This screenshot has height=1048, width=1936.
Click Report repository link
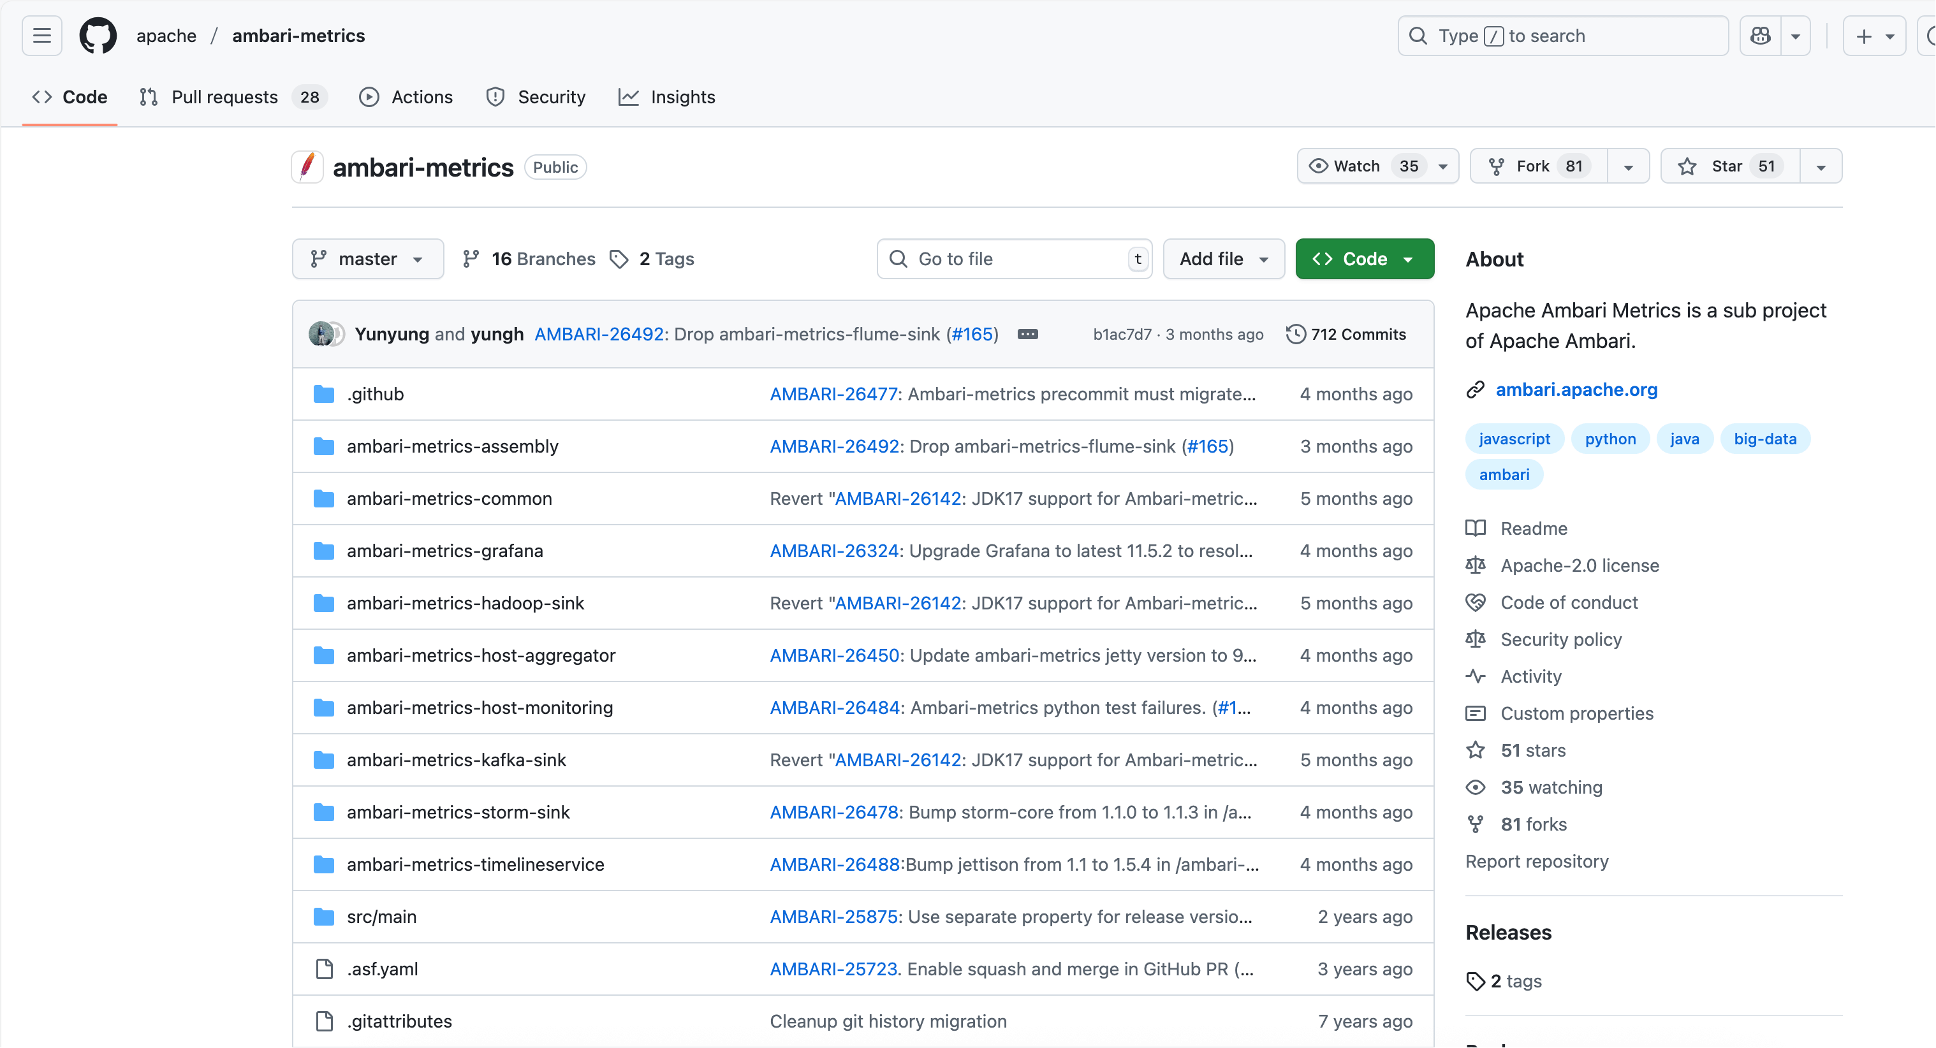1537,861
